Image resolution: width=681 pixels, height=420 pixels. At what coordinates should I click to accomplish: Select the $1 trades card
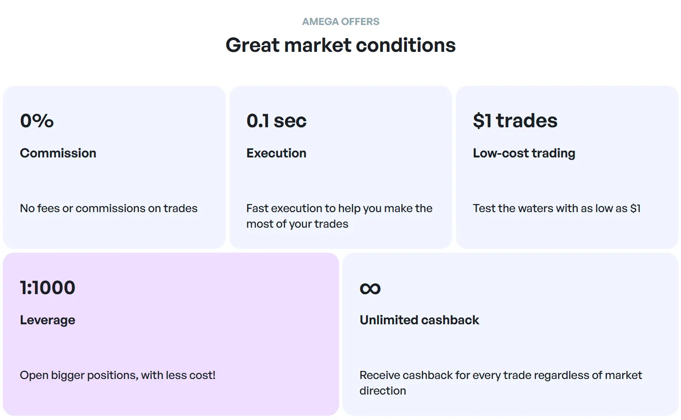[567, 167]
